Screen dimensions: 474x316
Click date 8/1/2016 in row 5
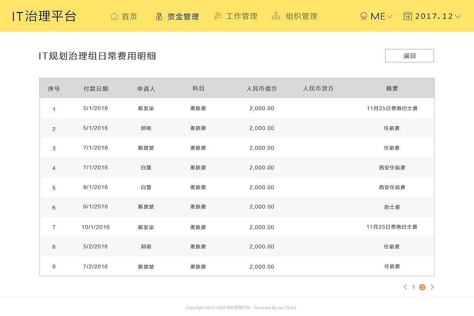pos(96,187)
